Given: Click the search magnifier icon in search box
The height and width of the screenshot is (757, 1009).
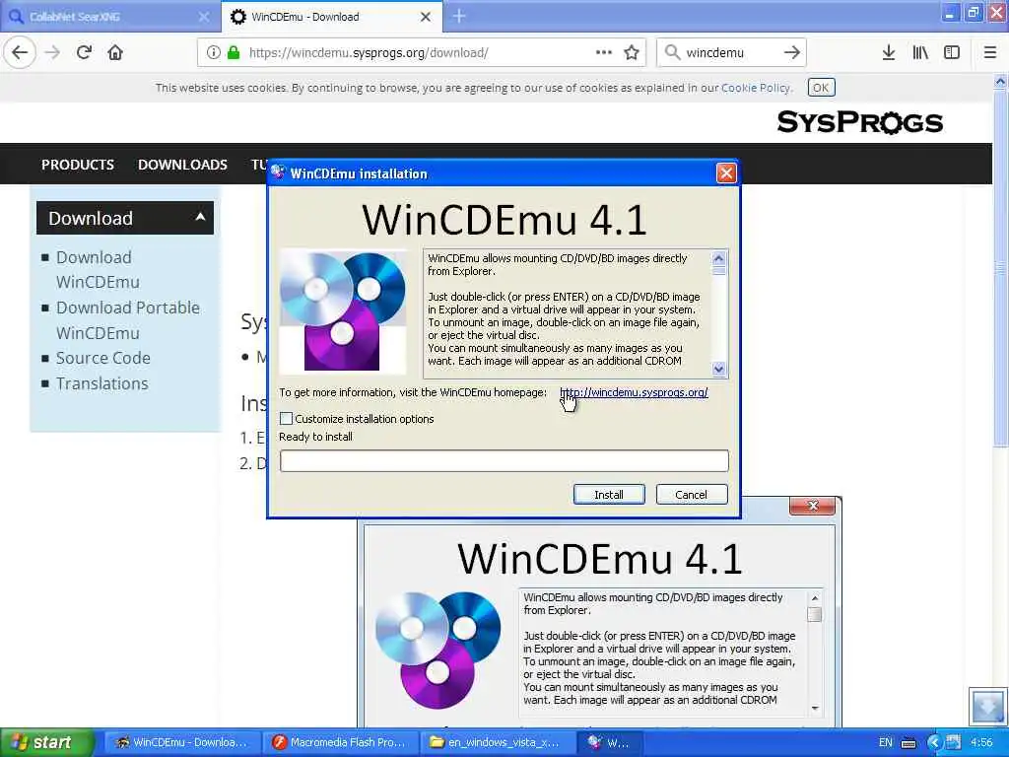Looking at the screenshot, I should (672, 52).
